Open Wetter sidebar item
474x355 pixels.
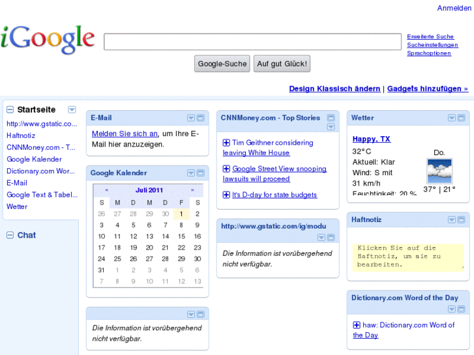(x=17, y=206)
